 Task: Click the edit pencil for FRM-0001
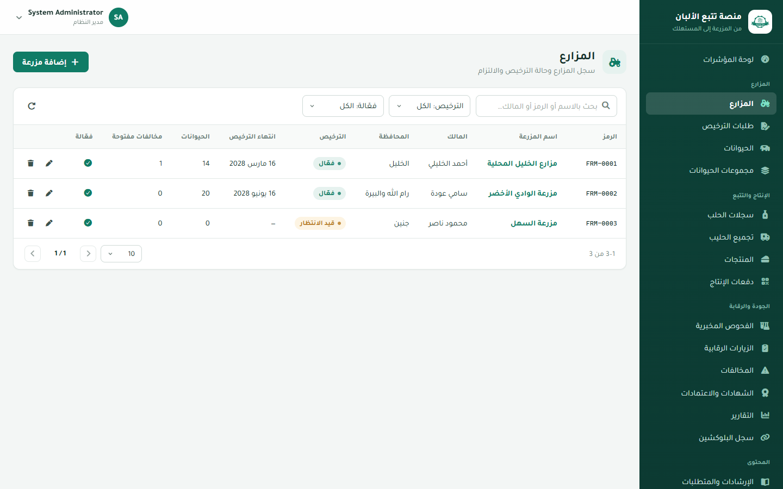pos(49,164)
